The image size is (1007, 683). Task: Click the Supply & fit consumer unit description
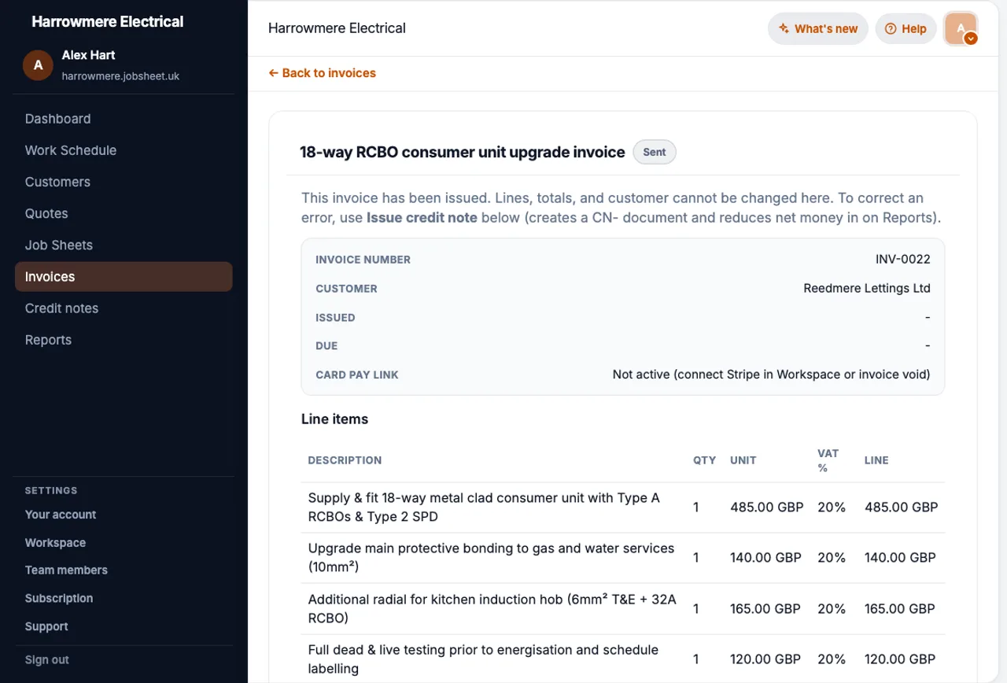point(484,508)
